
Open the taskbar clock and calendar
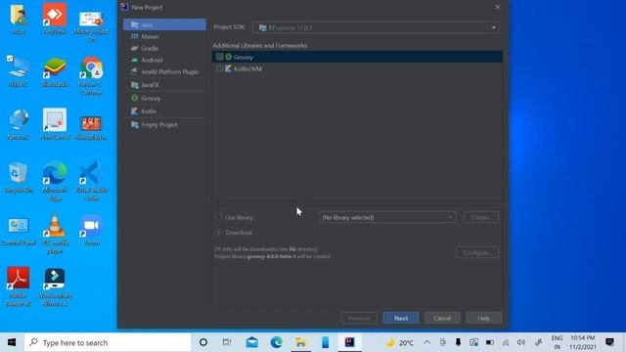pos(583,342)
